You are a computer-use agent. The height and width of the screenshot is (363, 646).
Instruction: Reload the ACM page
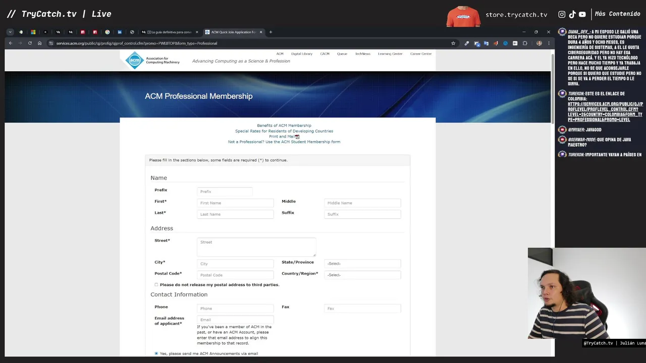[30, 43]
